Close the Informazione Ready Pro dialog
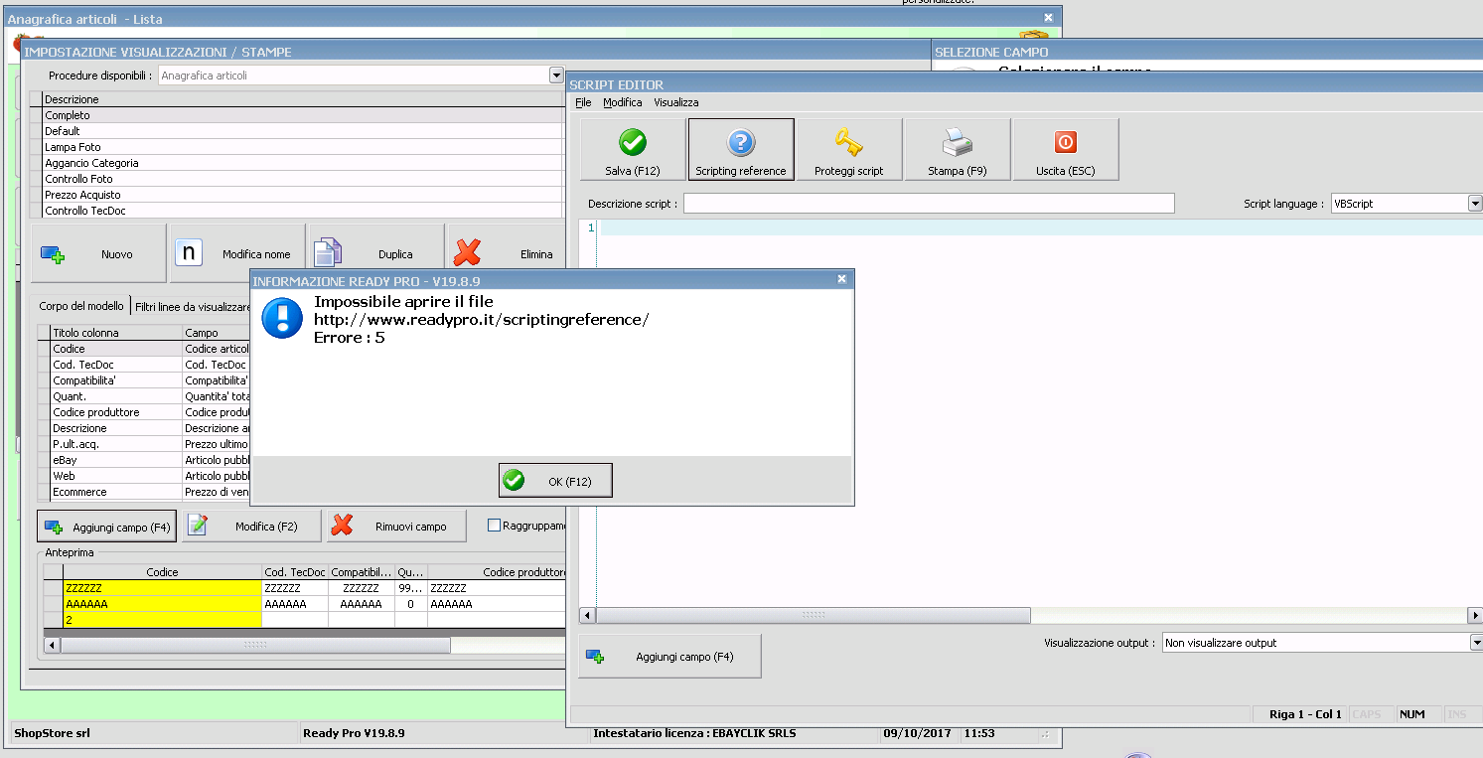 (842, 280)
